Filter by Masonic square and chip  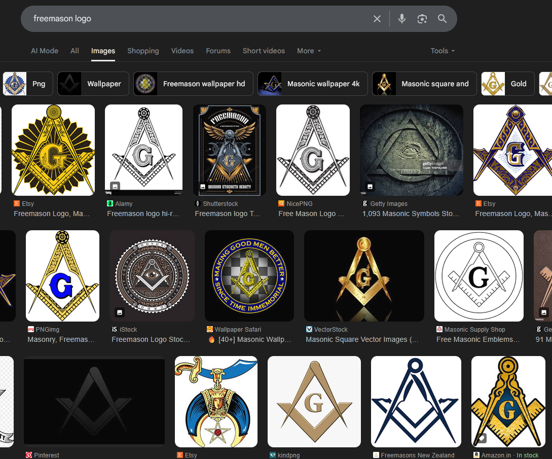pyautogui.click(x=425, y=84)
